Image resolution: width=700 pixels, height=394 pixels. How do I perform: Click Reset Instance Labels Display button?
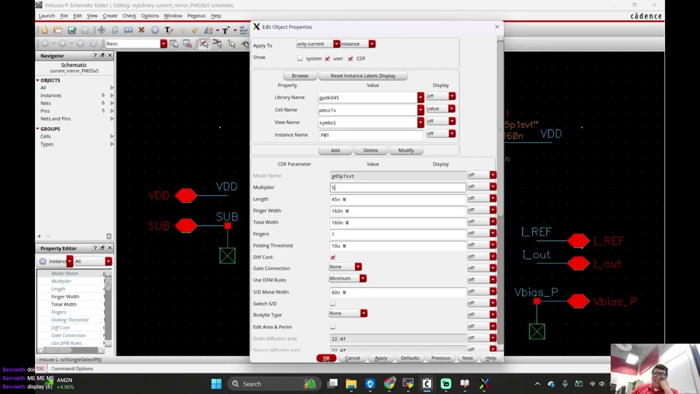363,76
